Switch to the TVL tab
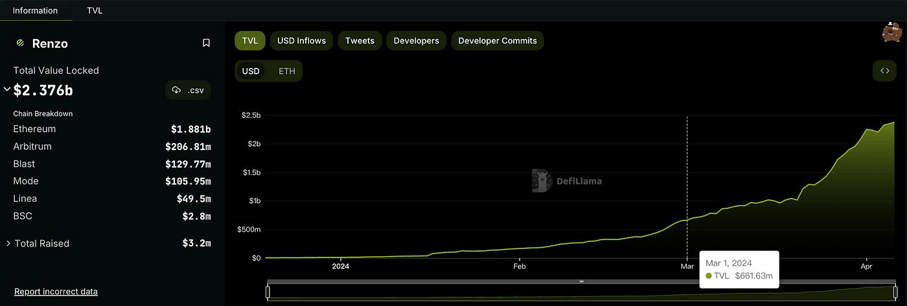Screen dimensions: 907x306 (95, 10)
